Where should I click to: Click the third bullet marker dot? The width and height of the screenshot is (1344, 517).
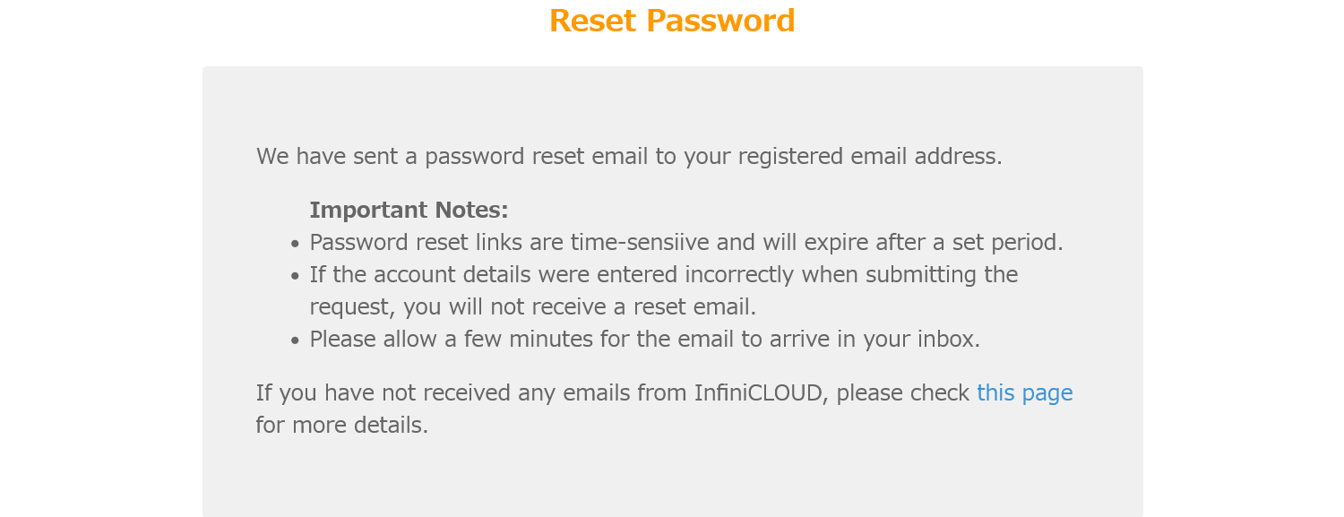click(294, 340)
